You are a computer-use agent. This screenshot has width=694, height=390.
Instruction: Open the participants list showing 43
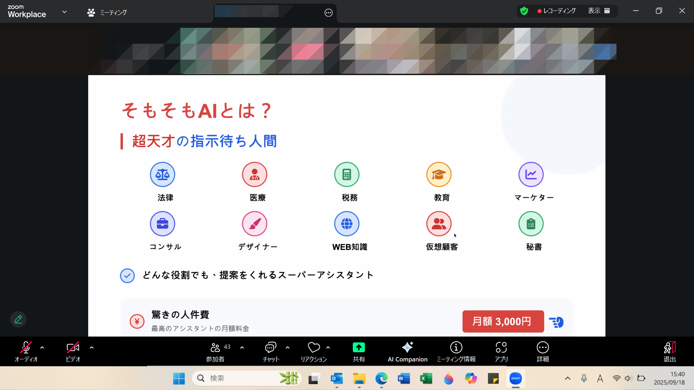point(216,351)
